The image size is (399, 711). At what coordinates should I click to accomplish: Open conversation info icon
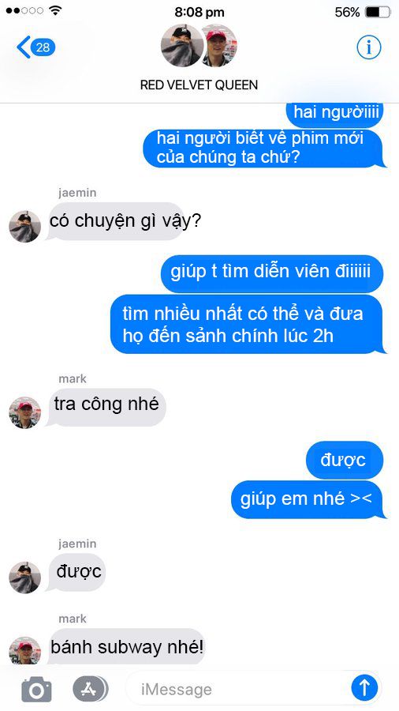[x=369, y=47]
